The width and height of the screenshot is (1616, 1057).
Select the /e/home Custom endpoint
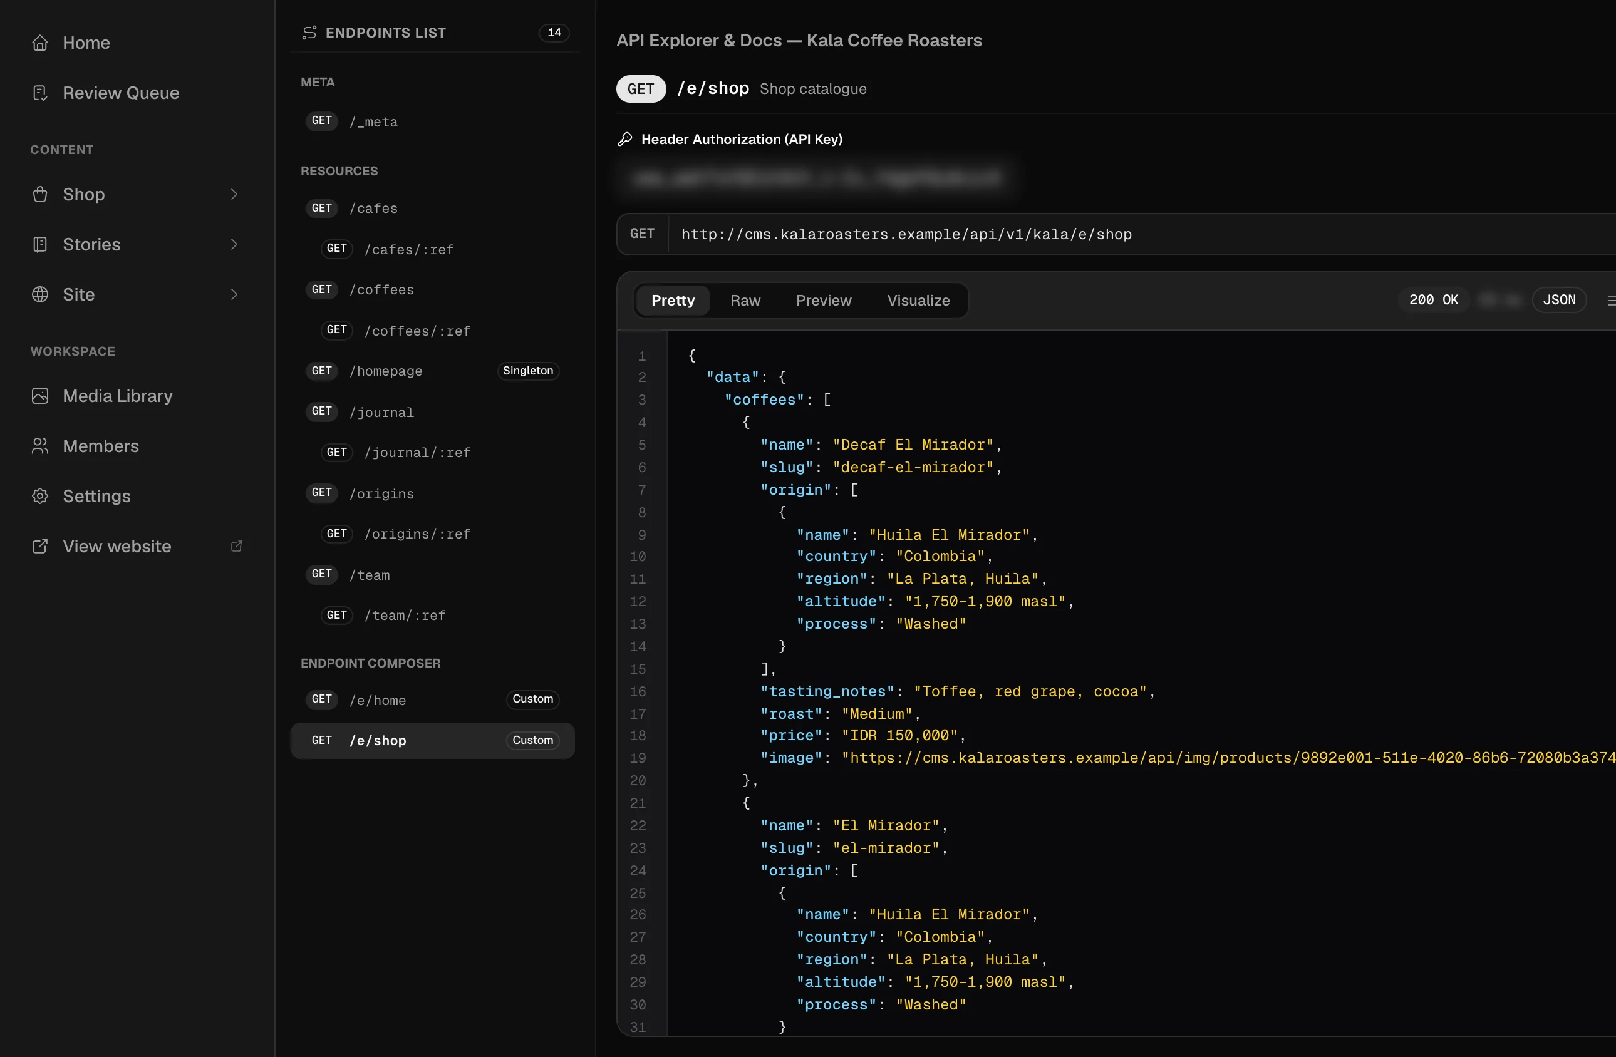pyautogui.click(x=433, y=700)
